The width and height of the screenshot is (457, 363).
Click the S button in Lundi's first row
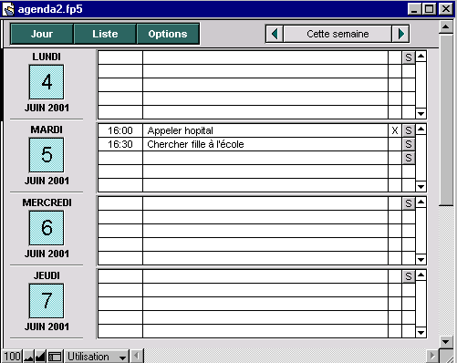click(x=409, y=57)
